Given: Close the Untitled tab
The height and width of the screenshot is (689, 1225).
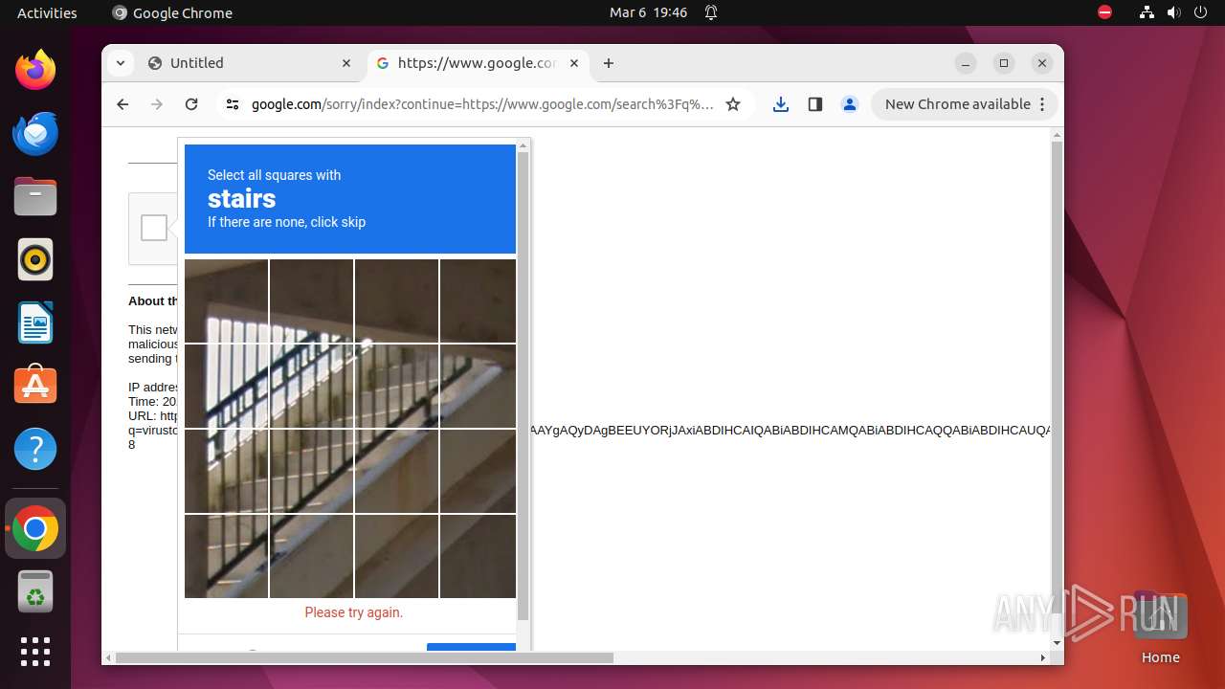Looking at the screenshot, I should coord(346,63).
